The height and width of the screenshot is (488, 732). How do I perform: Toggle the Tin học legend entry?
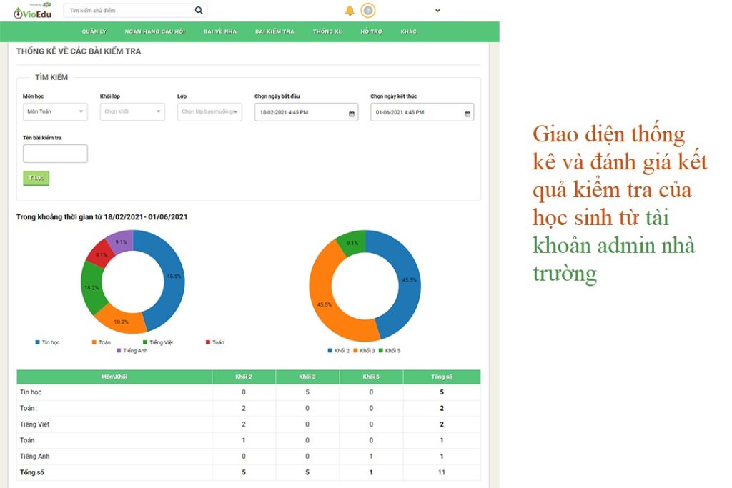(x=48, y=342)
